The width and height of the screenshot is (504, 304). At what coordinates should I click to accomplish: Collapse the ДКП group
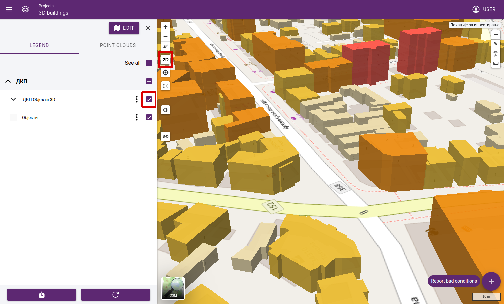(x=8, y=81)
